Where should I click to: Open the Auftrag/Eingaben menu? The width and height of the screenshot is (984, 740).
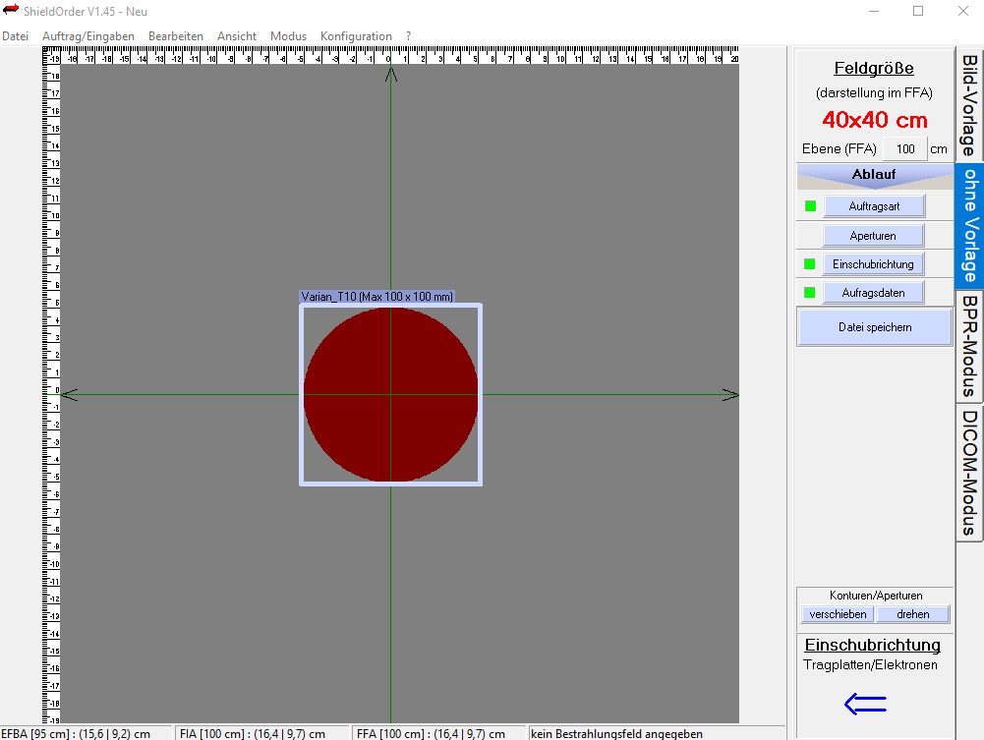click(x=88, y=36)
